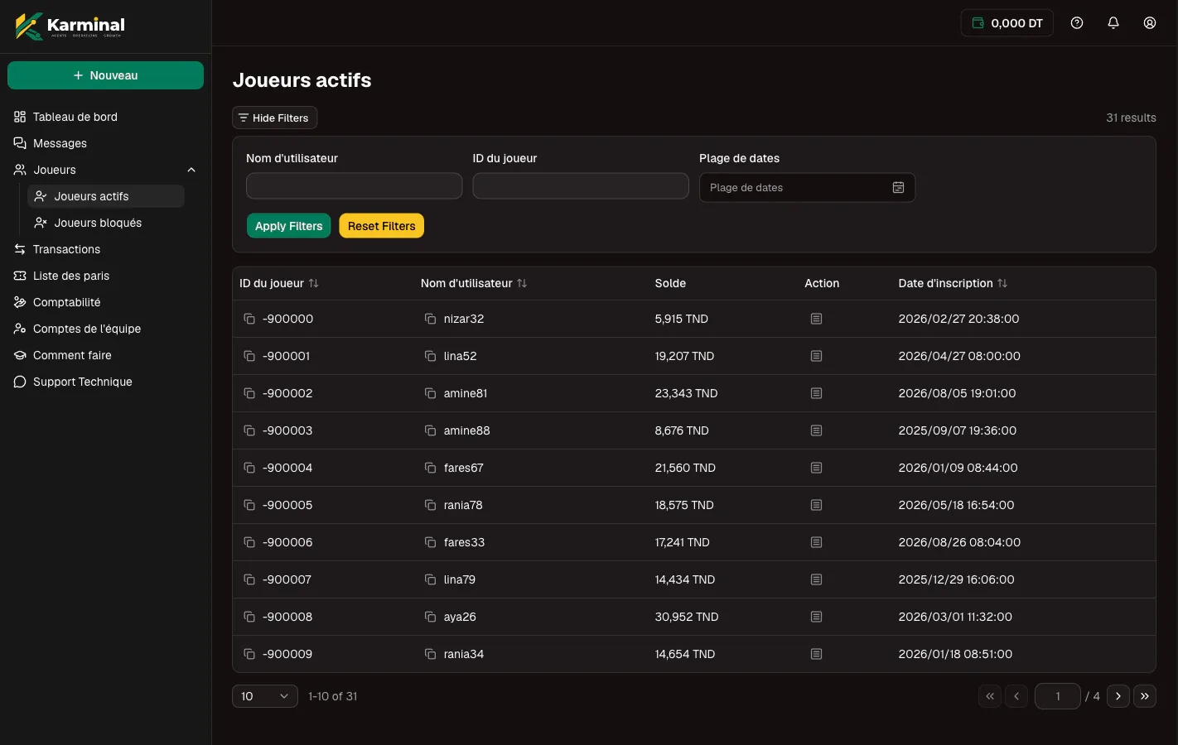Copy username amine81
1178x745 pixels.
[430, 393]
